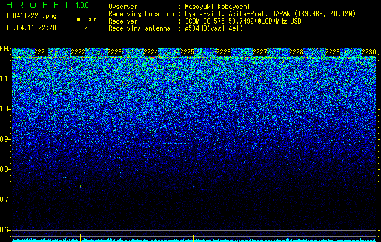Click the 0.8 kHz axis label
The width and height of the screenshot is (381, 242).
(x=5, y=169)
